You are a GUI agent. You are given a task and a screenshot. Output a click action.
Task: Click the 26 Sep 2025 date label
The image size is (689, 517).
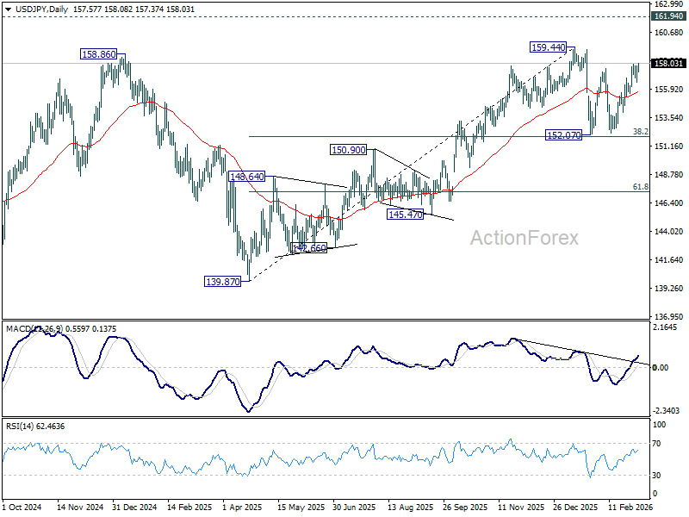pyautogui.click(x=465, y=507)
